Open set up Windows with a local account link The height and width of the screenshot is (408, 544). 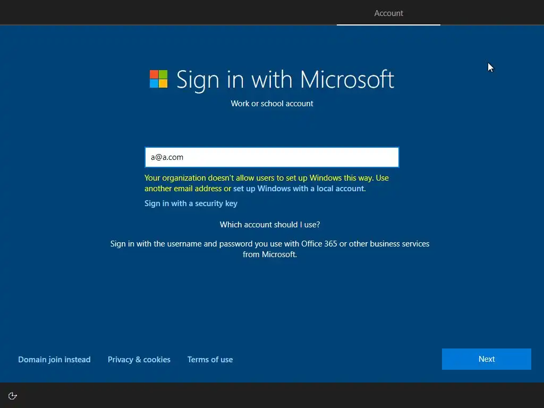(299, 189)
